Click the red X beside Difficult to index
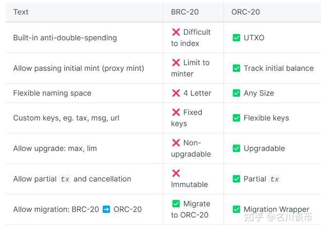 176,32
